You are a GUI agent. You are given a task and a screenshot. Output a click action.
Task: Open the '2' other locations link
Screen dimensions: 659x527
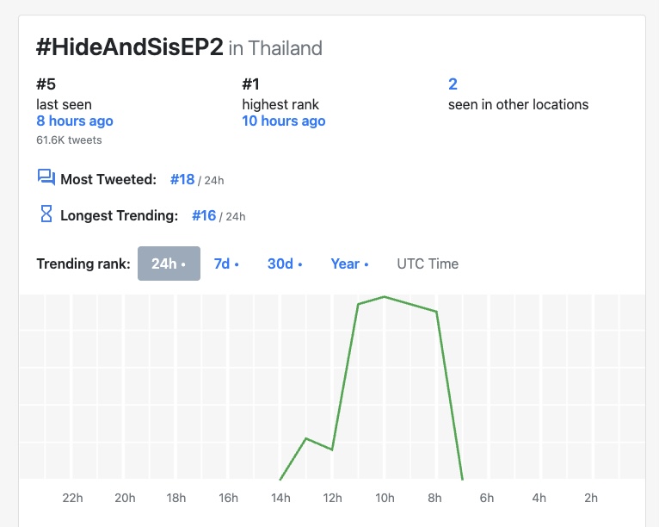coord(453,84)
